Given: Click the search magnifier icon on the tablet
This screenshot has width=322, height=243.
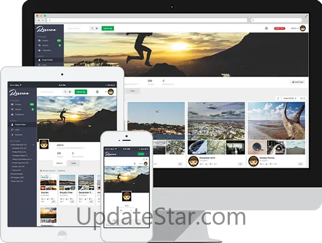Looking at the screenshot, I should point(66,92).
